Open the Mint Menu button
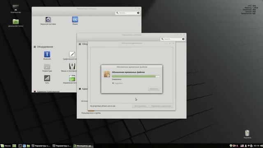 point(5,146)
